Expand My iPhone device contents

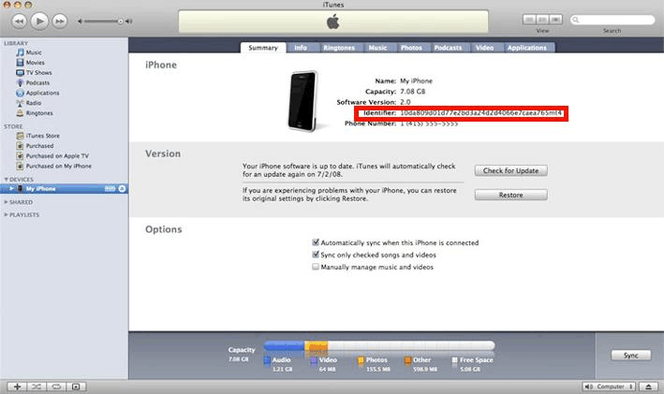pyautogui.click(x=11, y=188)
